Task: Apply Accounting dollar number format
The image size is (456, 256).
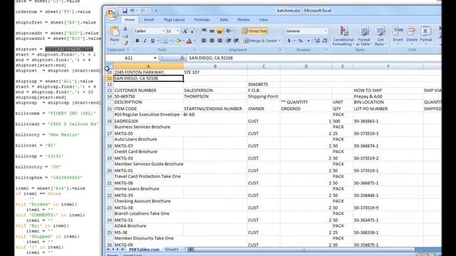Action: [289, 41]
